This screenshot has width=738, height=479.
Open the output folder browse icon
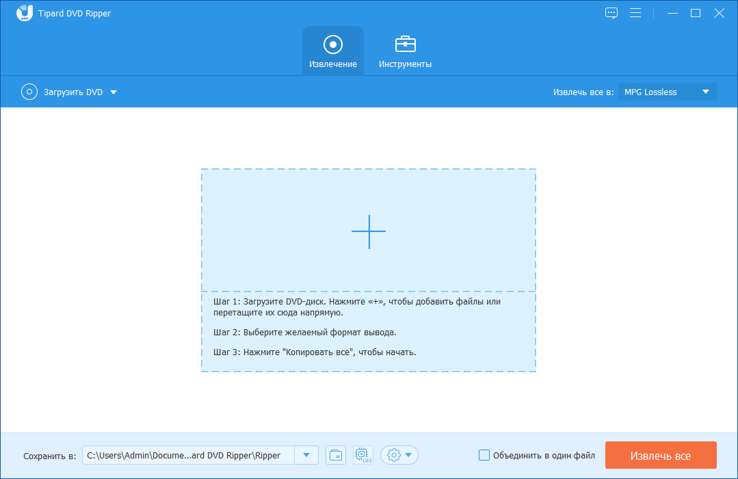tap(335, 454)
